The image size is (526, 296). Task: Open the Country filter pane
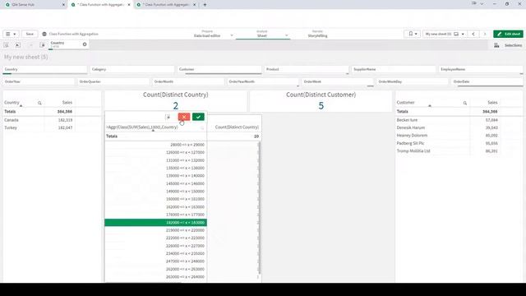[45, 69]
